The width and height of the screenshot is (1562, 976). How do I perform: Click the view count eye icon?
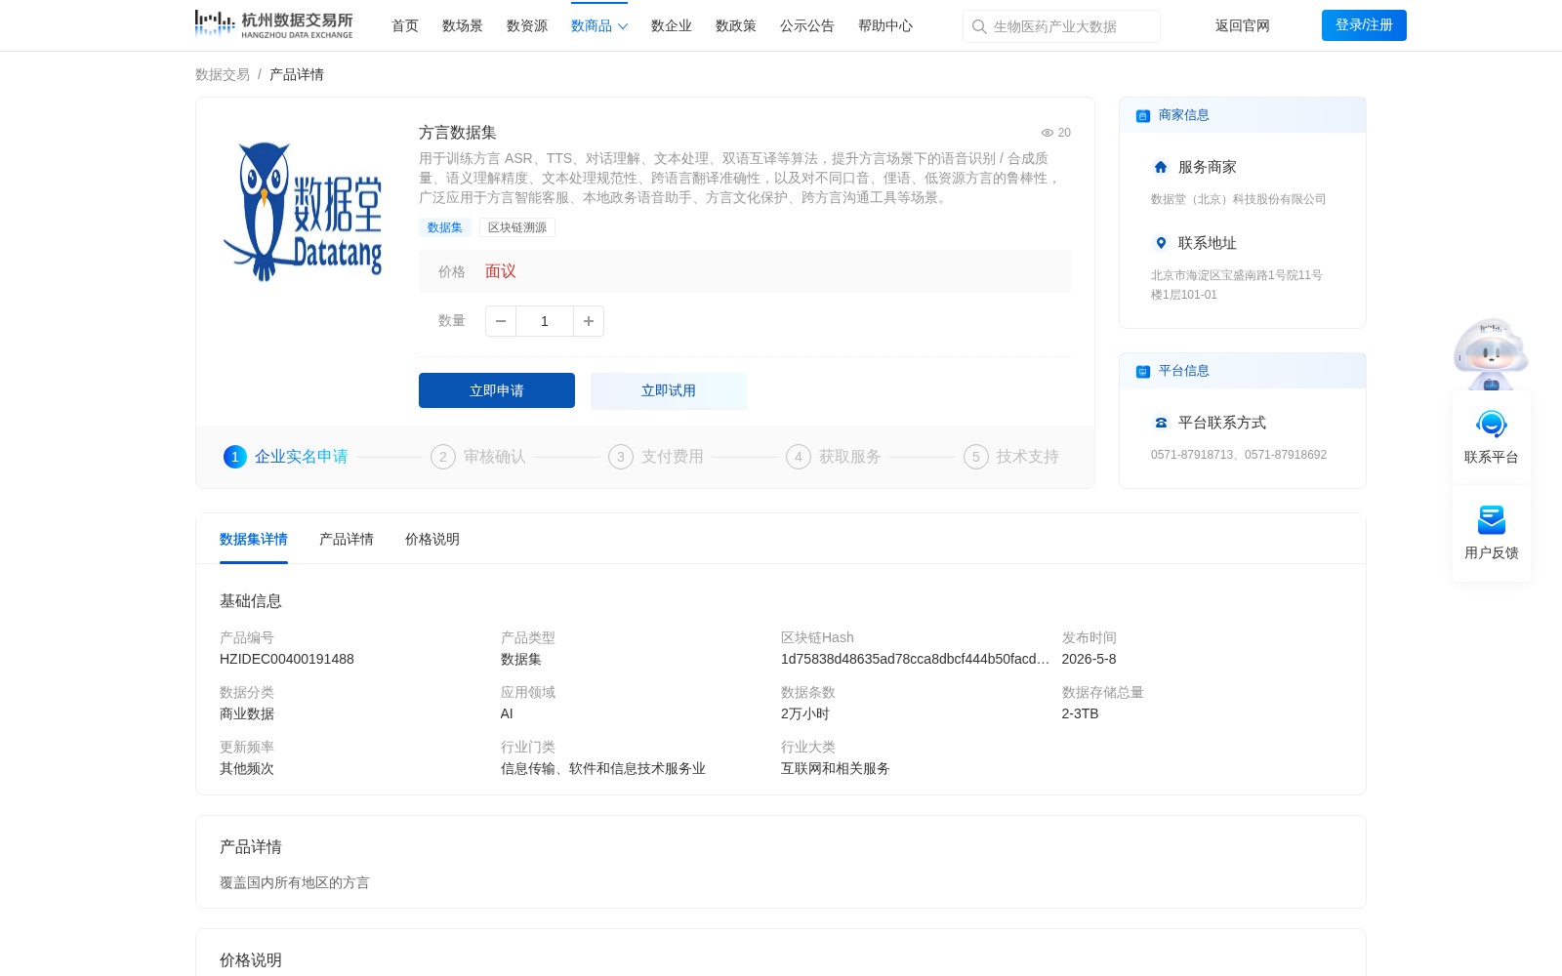(x=1047, y=133)
